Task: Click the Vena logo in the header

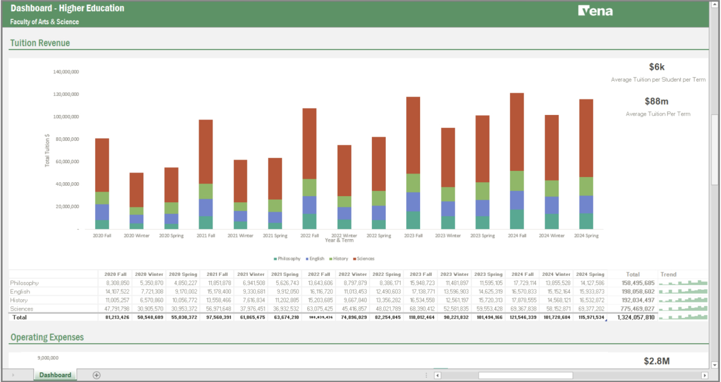Action: click(596, 10)
